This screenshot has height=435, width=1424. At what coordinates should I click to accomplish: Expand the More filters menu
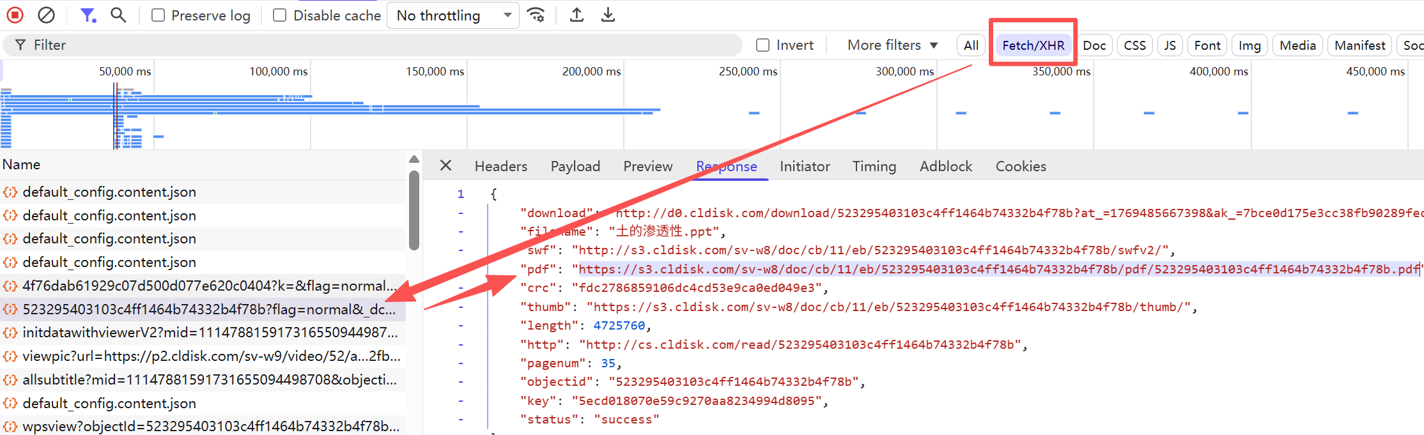pos(892,45)
